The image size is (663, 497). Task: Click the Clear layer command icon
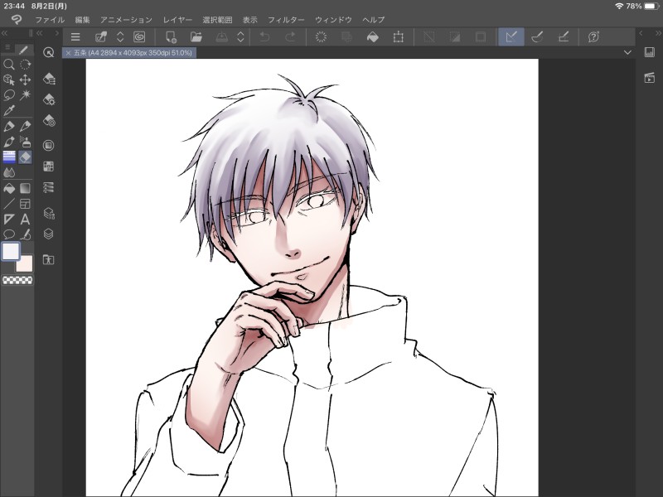(322, 37)
